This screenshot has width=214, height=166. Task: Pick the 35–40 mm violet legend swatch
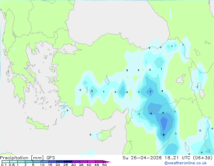[x=84, y=162]
